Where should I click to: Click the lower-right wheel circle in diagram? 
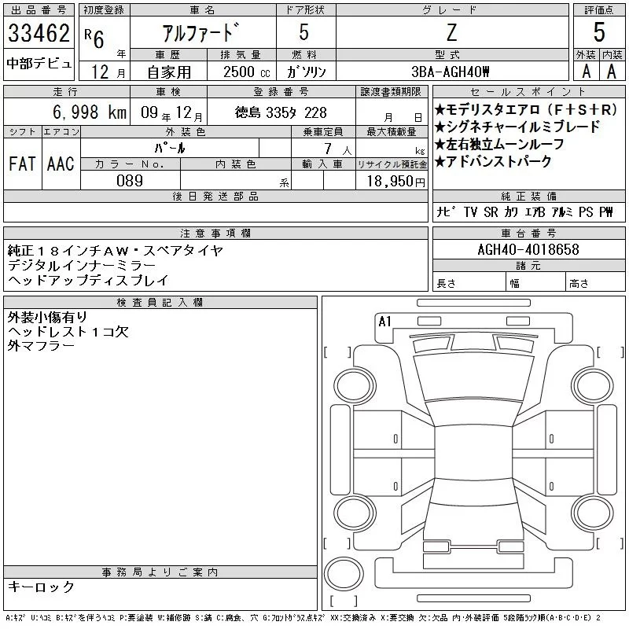588,513
